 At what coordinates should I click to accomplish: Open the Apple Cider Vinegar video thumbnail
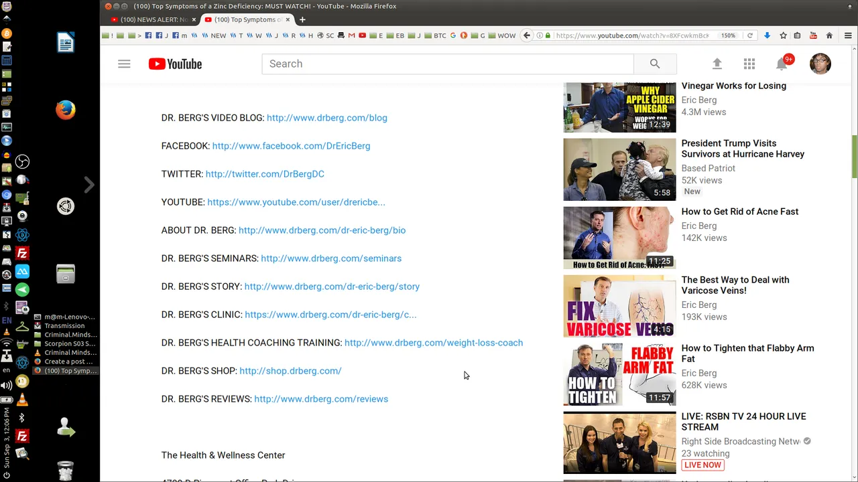pyautogui.click(x=619, y=107)
